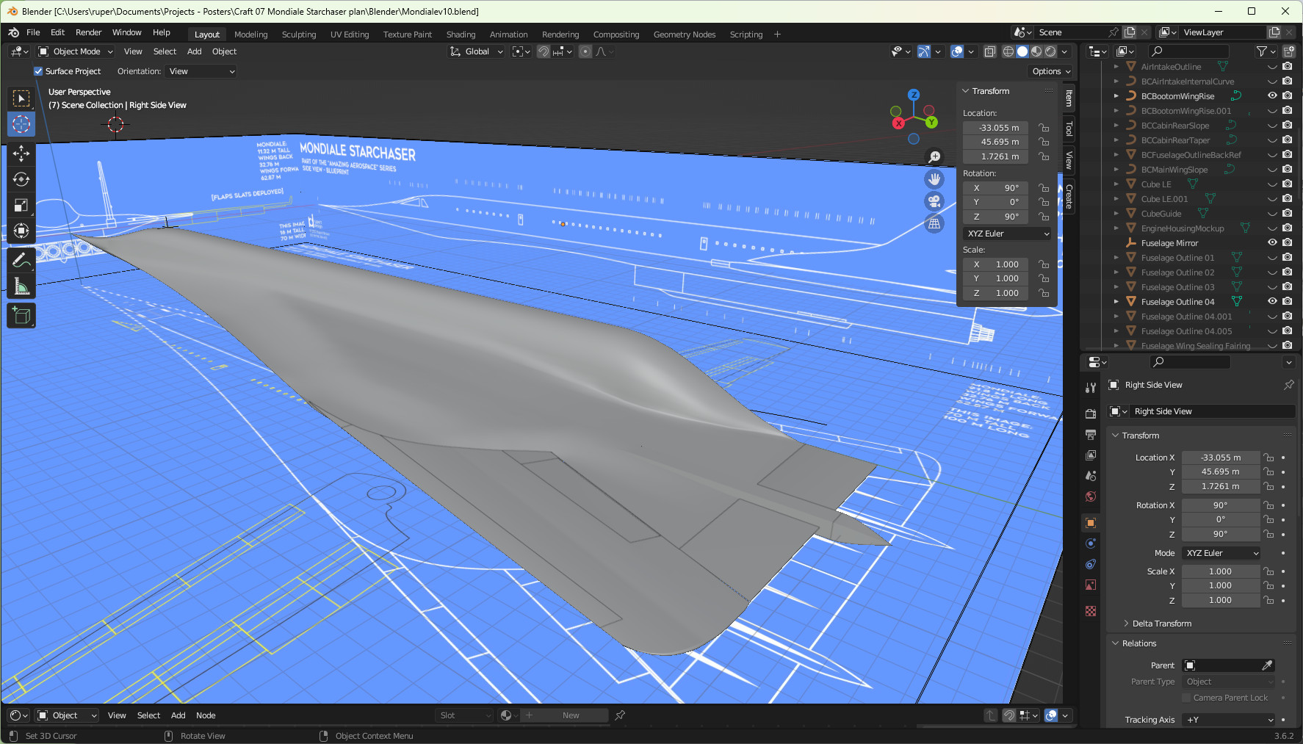Image resolution: width=1303 pixels, height=744 pixels.
Task: Open the Output properties tab icon
Action: click(x=1091, y=435)
